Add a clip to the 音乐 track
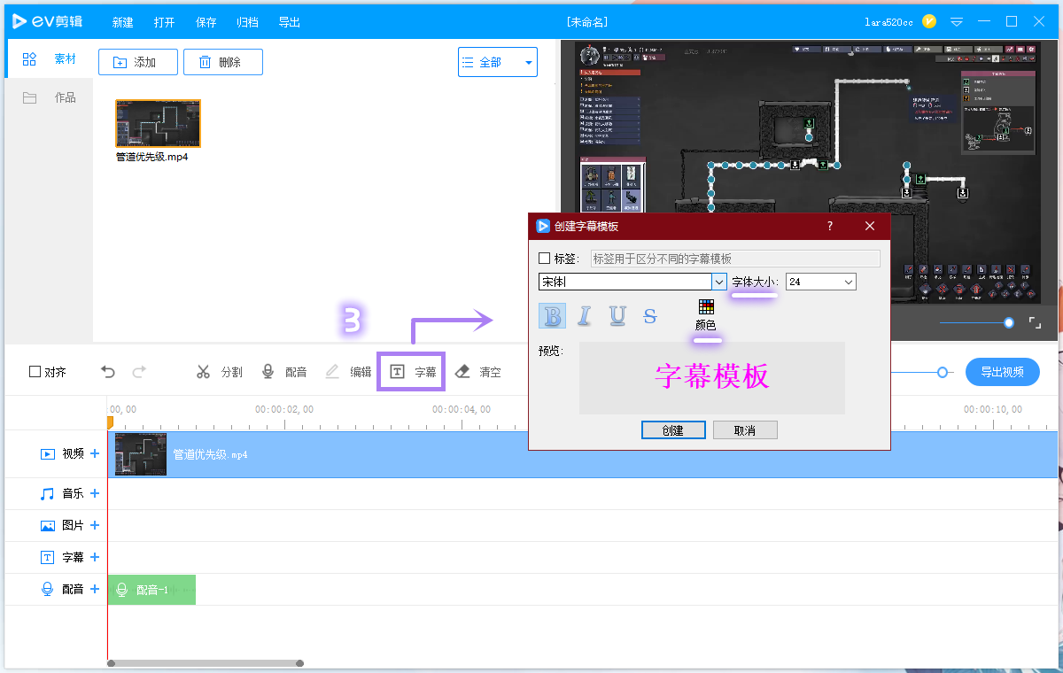The image size is (1063, 673). pos(95,493)
